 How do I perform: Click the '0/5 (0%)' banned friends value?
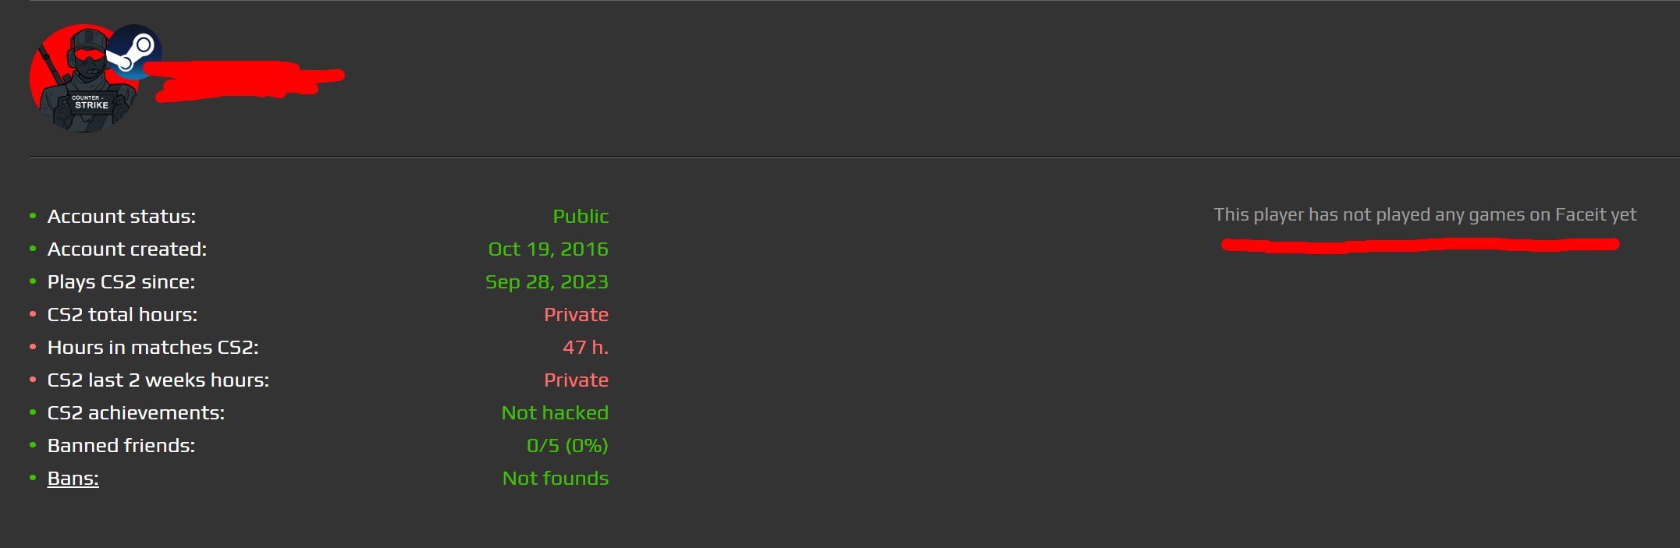point(567,445)
